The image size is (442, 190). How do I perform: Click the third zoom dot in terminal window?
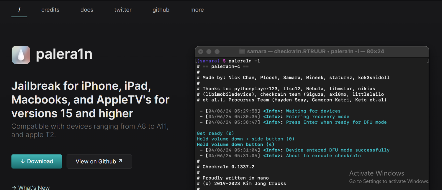pyautogui.click(x=217, y=52)
